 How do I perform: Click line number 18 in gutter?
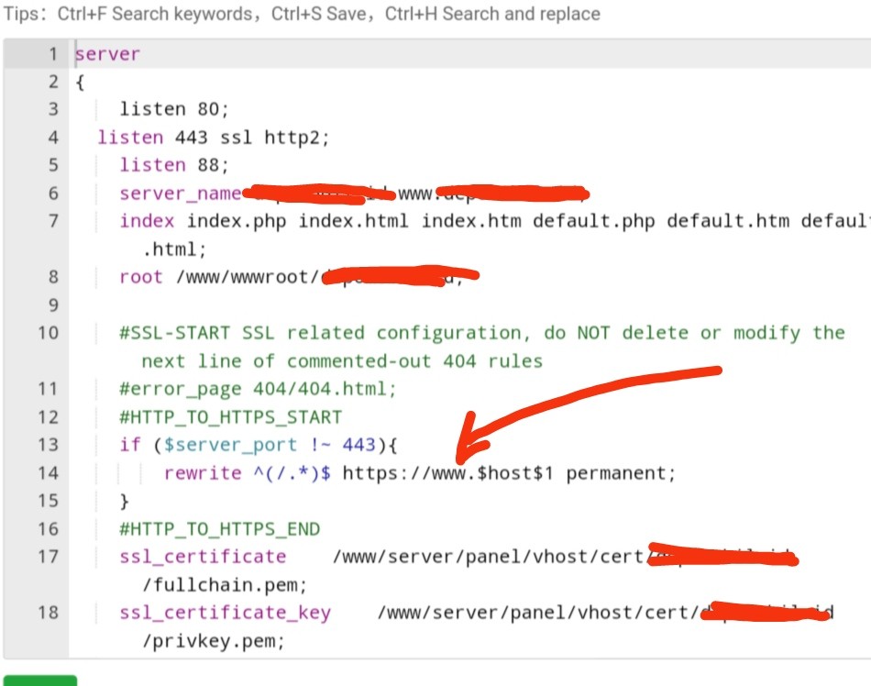point(48,612)
